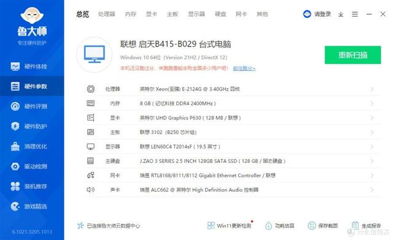The height and width of the screenshot is (240, 393).
Task: Click the J.ZAO 128GB SSD description text
Action: 212,161
